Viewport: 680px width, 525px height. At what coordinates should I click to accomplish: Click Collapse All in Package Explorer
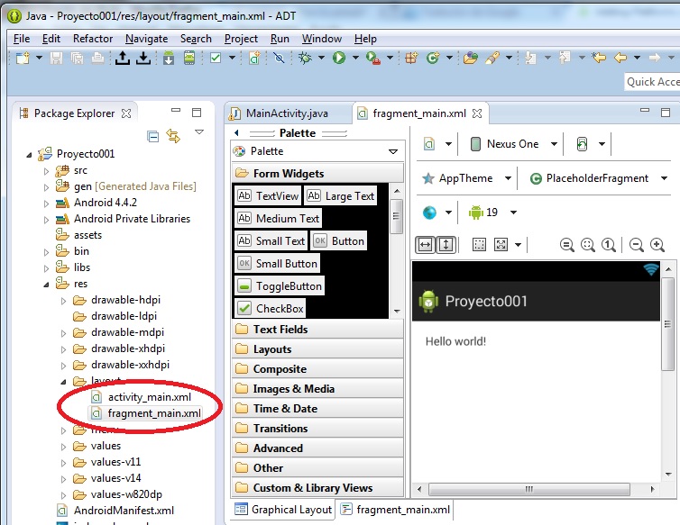(x=152, y=137)
